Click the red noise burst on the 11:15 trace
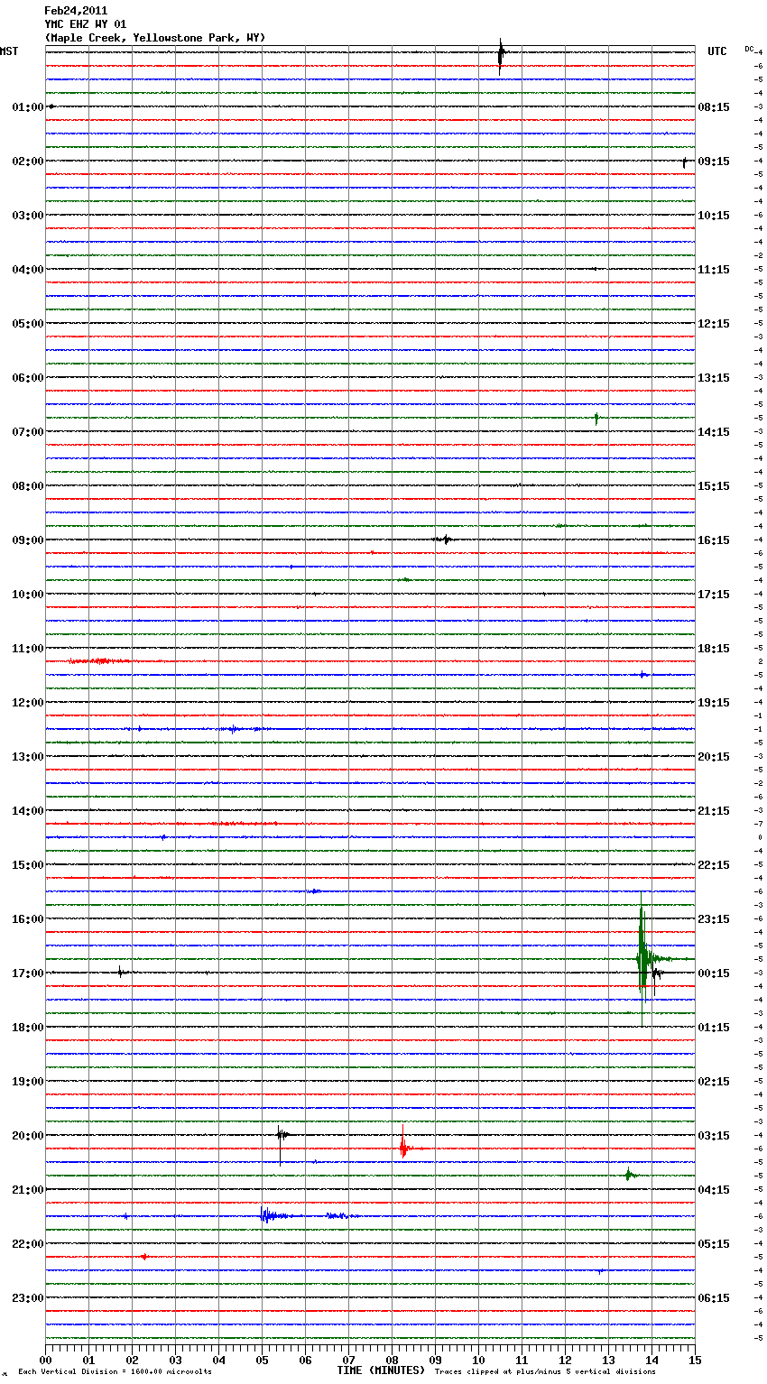This screenshot has height=1384, width=767. click(x=99, y=661)
